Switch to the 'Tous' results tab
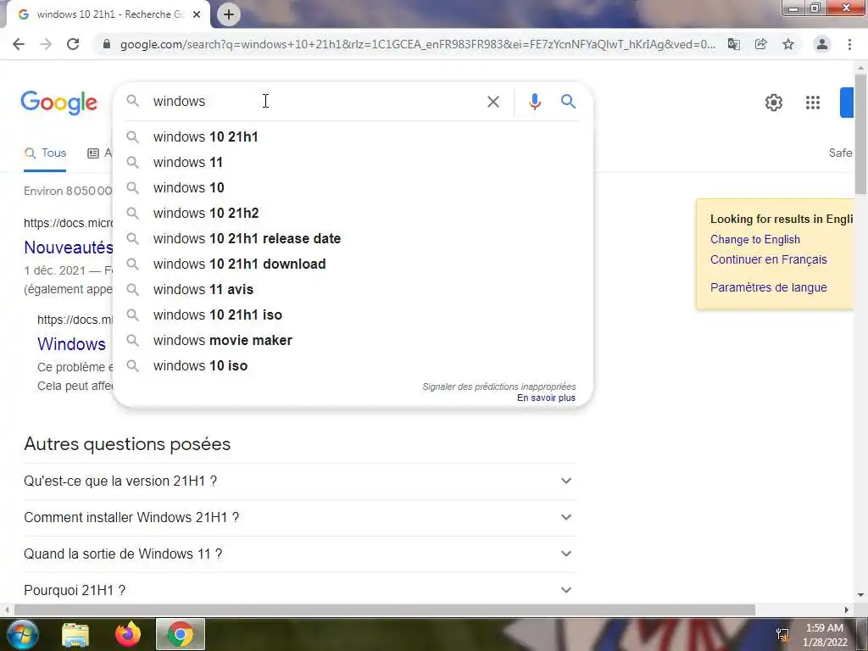Image resolution: width=868 pixels, height=651 pixels. (45, 153)
